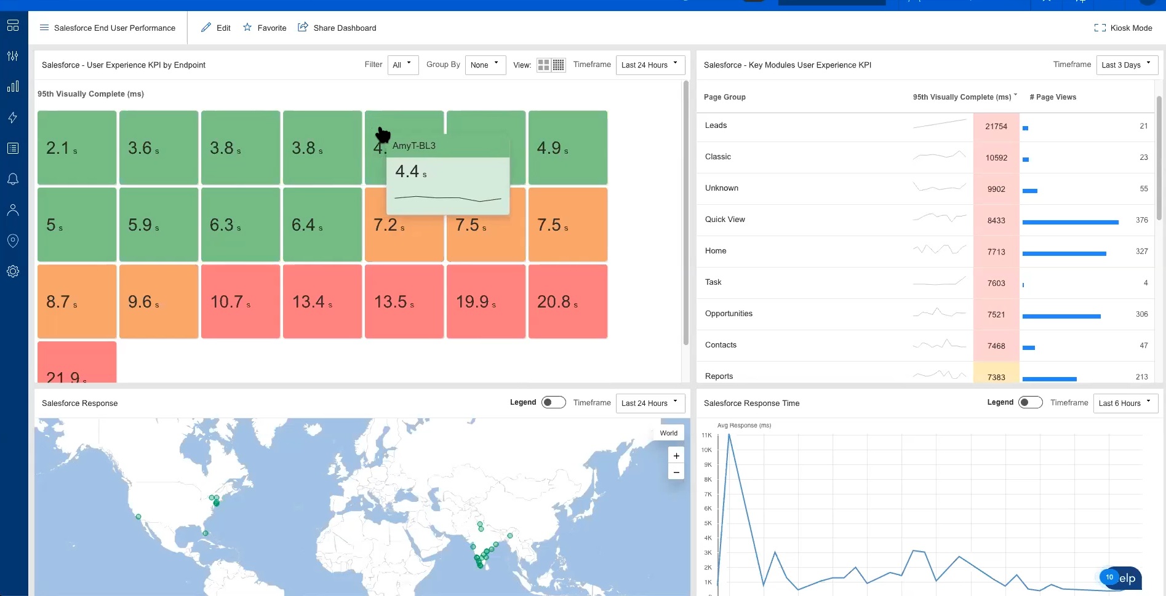The width and height of the screenshot is (1166, 596).
Task: Click the 19.9 s endpoint tile
Action: pyautogui.click(x=486, y=301)
